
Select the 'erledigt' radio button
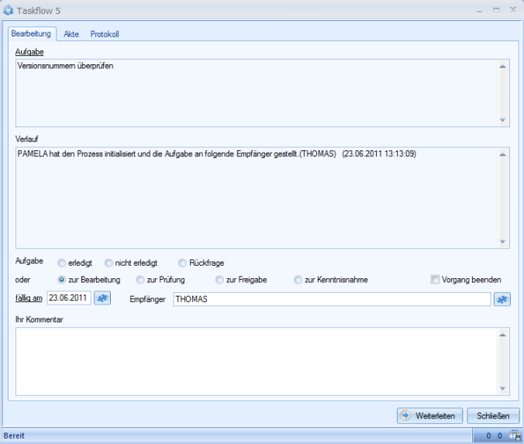tap(62, 263)
